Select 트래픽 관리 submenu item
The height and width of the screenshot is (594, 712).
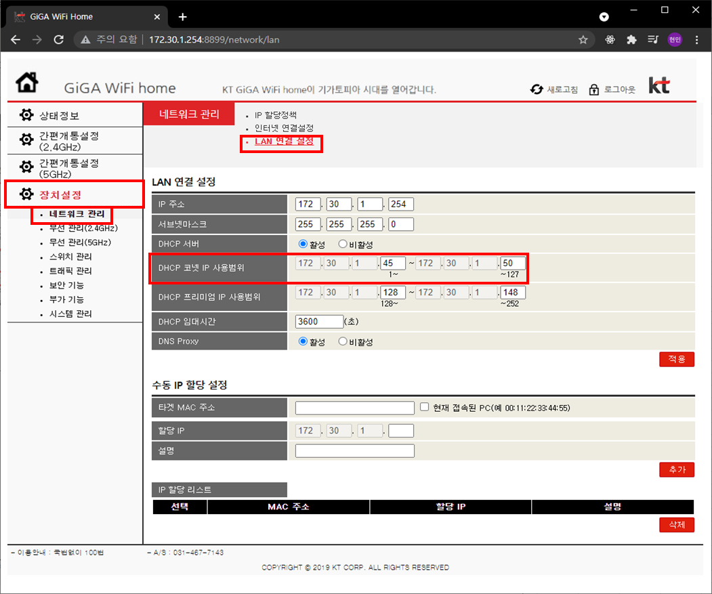point(70,271)
